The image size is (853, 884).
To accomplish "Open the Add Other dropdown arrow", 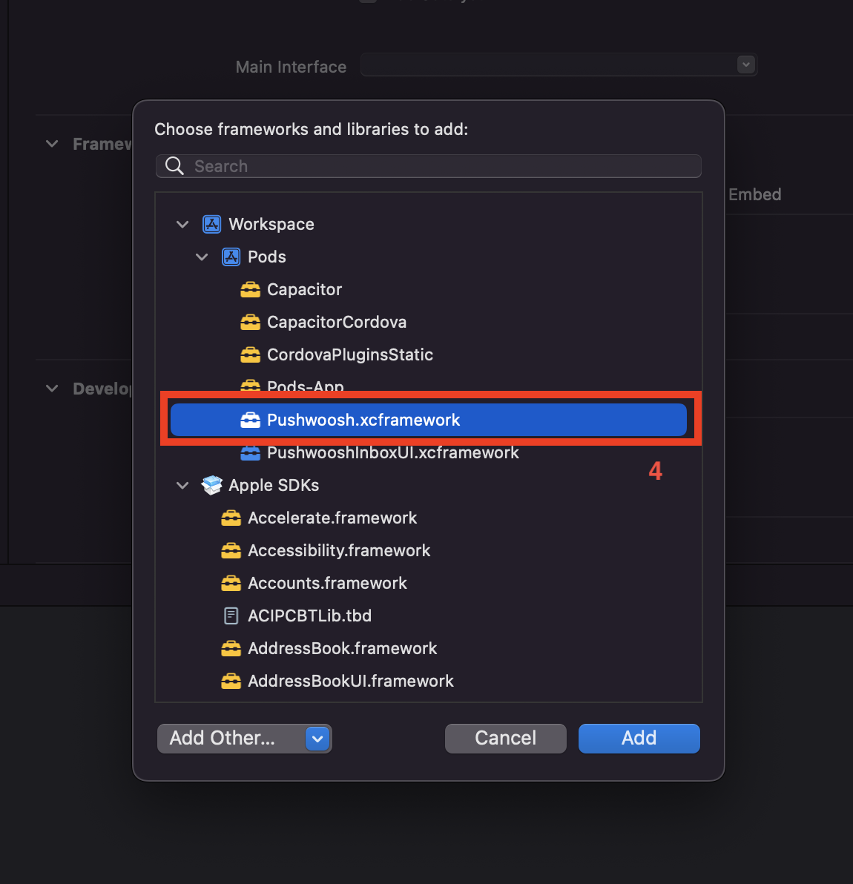I will 317,739.
